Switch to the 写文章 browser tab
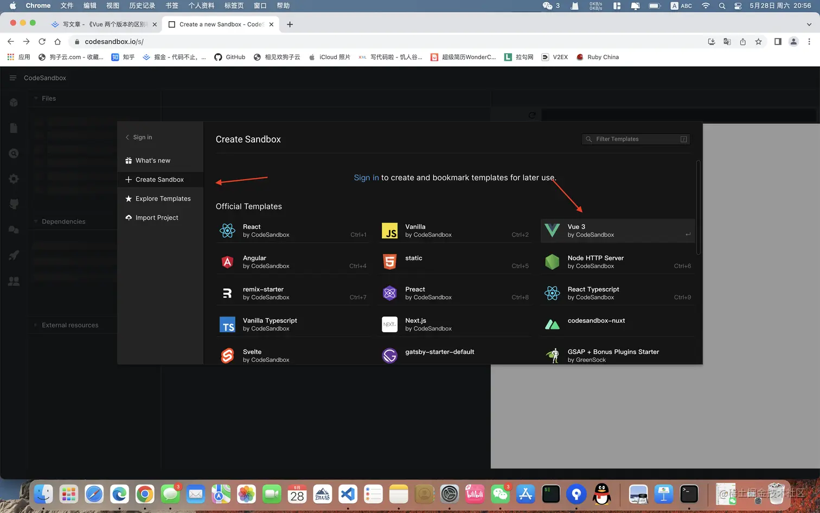The image size is (820, 513). (104, 24)
